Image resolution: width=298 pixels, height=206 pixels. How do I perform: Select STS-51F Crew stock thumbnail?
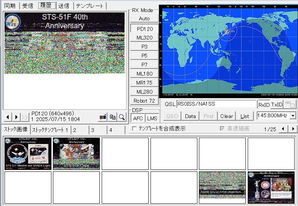point(77,154)
